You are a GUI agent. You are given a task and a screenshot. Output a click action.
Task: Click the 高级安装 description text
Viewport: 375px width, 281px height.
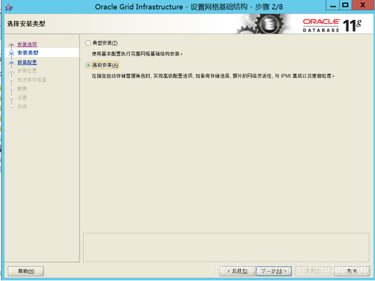213,76
